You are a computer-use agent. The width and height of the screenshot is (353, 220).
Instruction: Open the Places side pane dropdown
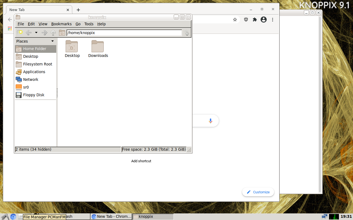pyautogui.click(x=52, y=41)
